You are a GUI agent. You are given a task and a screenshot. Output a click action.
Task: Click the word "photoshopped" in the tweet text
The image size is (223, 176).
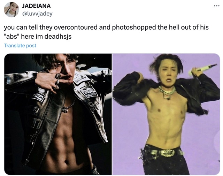(134, 27)
